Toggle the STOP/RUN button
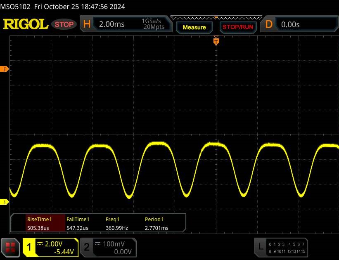 tap(238, 27)
